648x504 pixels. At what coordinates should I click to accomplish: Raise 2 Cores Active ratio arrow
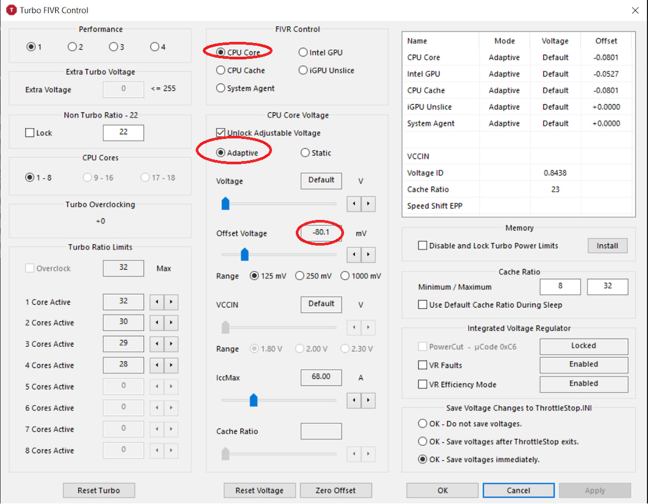tap(171, 323)
